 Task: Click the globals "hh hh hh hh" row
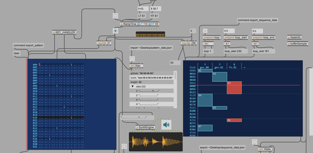(x=152, y=73)
